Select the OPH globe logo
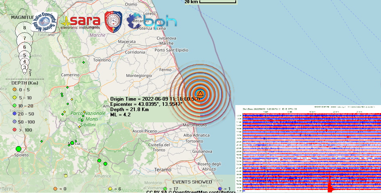381x194 pixels. pyautogui.click(x=152, y=21)
